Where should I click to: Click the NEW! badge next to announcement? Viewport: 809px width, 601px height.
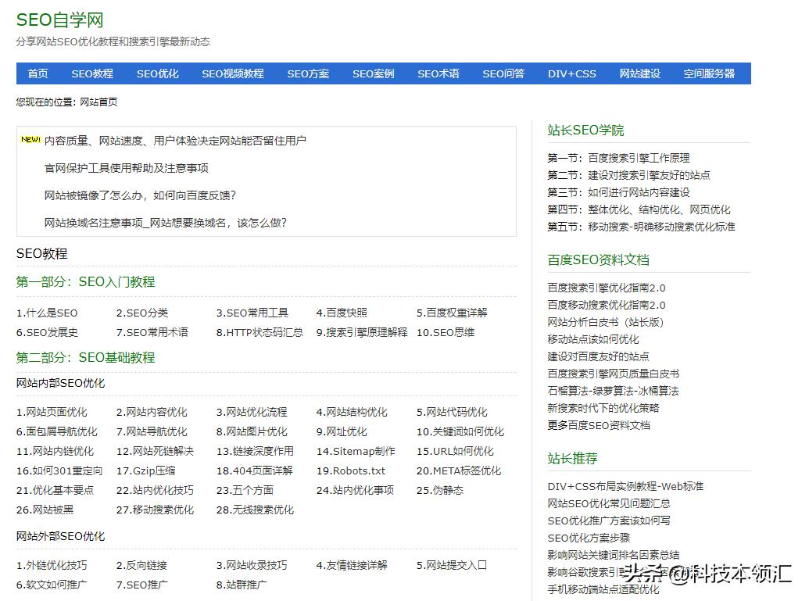point(32,139)
